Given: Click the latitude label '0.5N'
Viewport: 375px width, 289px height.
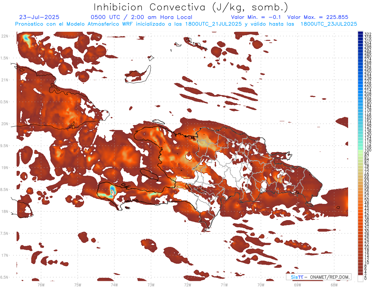Looking at the screenshot, I should point(5,102).
